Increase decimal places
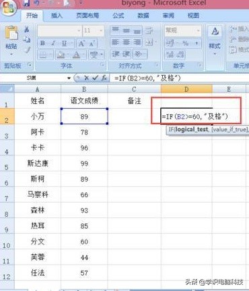The height and width of the screenshot is (291, 249). (170, 54)
